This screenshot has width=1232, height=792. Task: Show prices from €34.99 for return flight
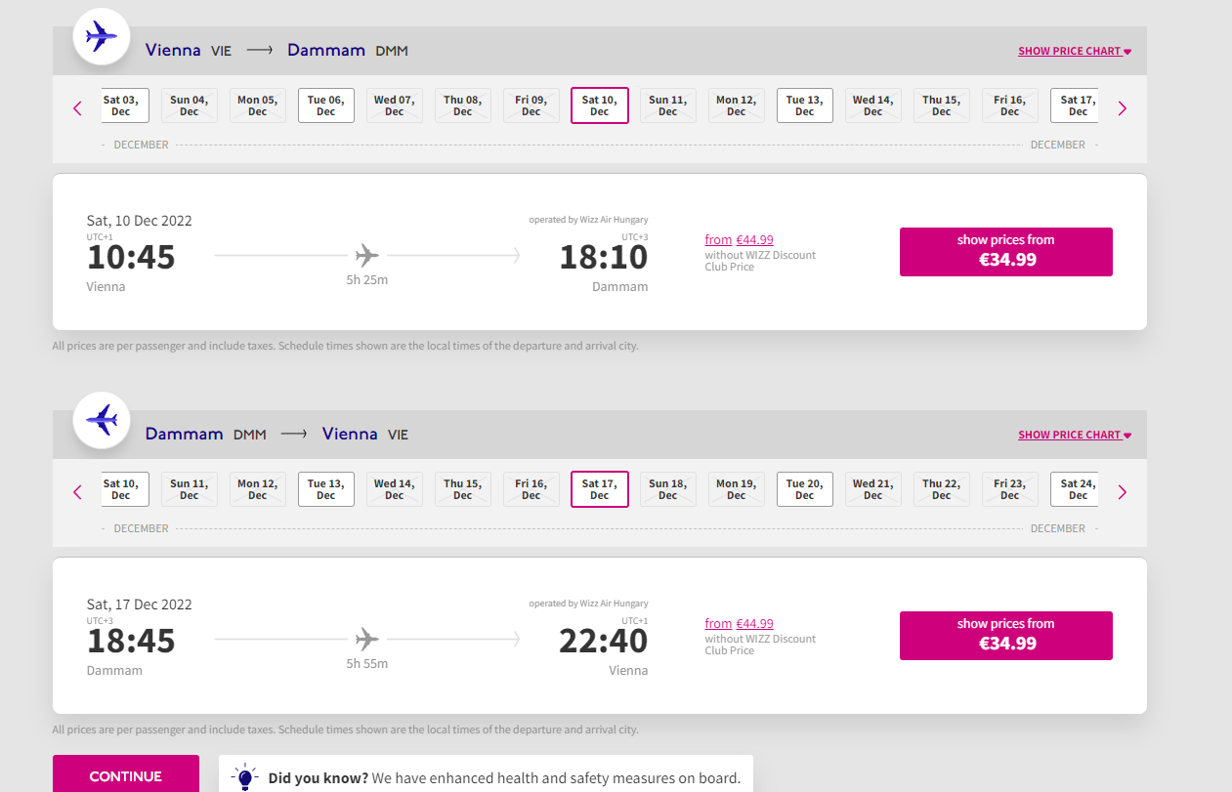tap(1006, 636)
